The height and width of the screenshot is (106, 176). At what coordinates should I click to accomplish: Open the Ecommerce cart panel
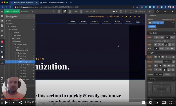coord(2,36)
